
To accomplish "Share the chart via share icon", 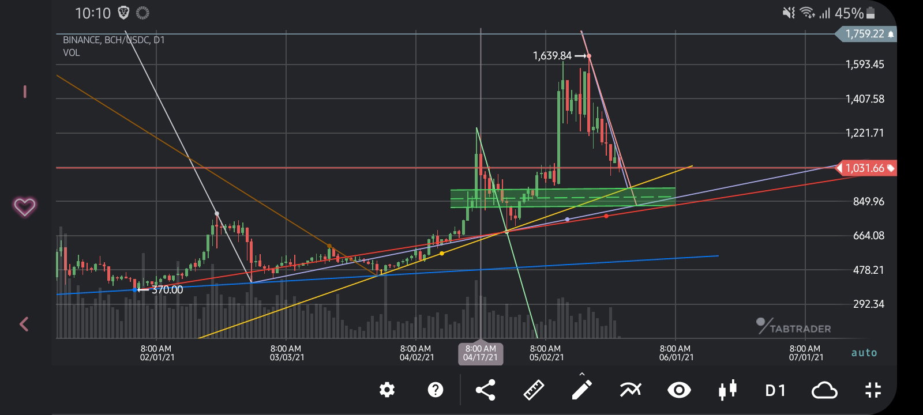I will click(x=485, y=390).
